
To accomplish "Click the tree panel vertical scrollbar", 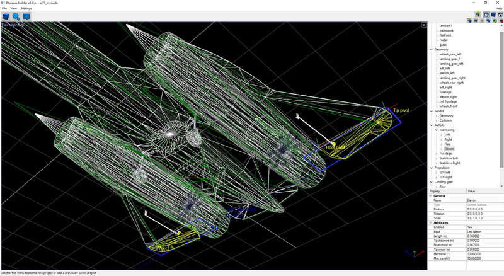I will [x=501, y=95].
